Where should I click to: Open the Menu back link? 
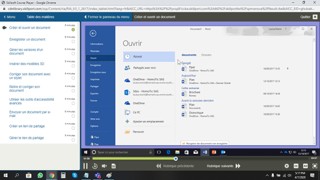tap(9, 17)
